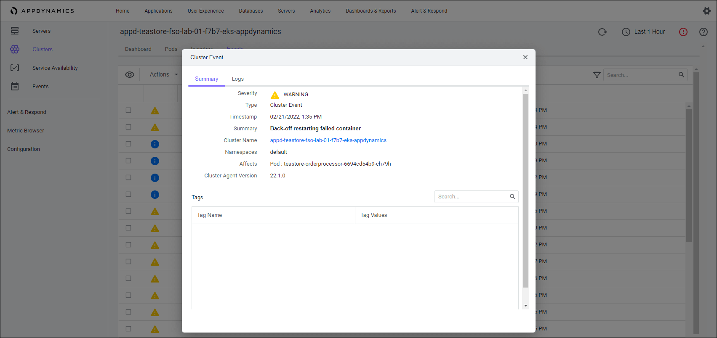Screen dimensions: 717x338
Task: Open the help question mark icon
Action: pyautogui.click(x=704, y=32)
